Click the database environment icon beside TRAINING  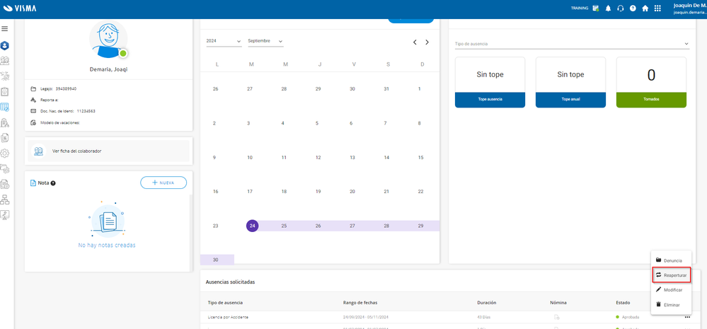[596, 8]
